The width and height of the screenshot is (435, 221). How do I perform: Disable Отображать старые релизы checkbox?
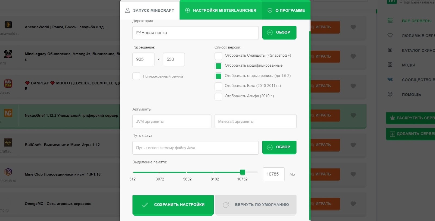tap(218, 76)
